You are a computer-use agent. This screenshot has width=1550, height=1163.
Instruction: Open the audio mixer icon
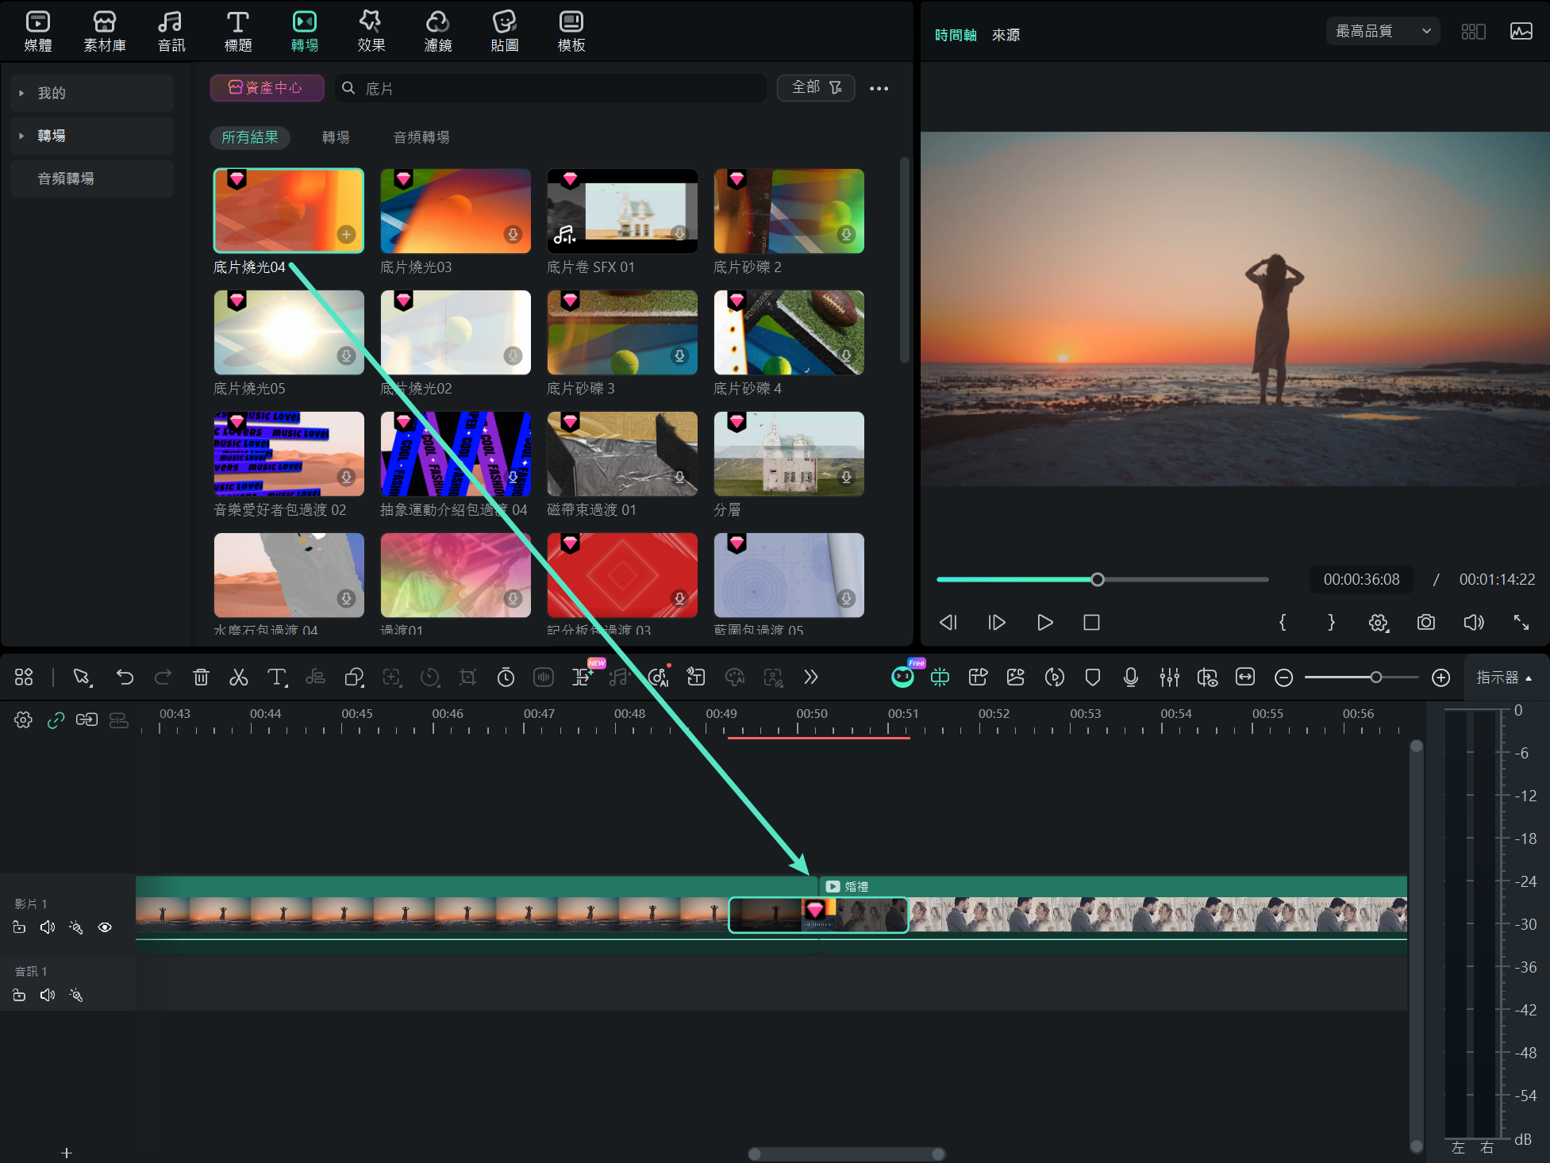(x=1169, y=677)
